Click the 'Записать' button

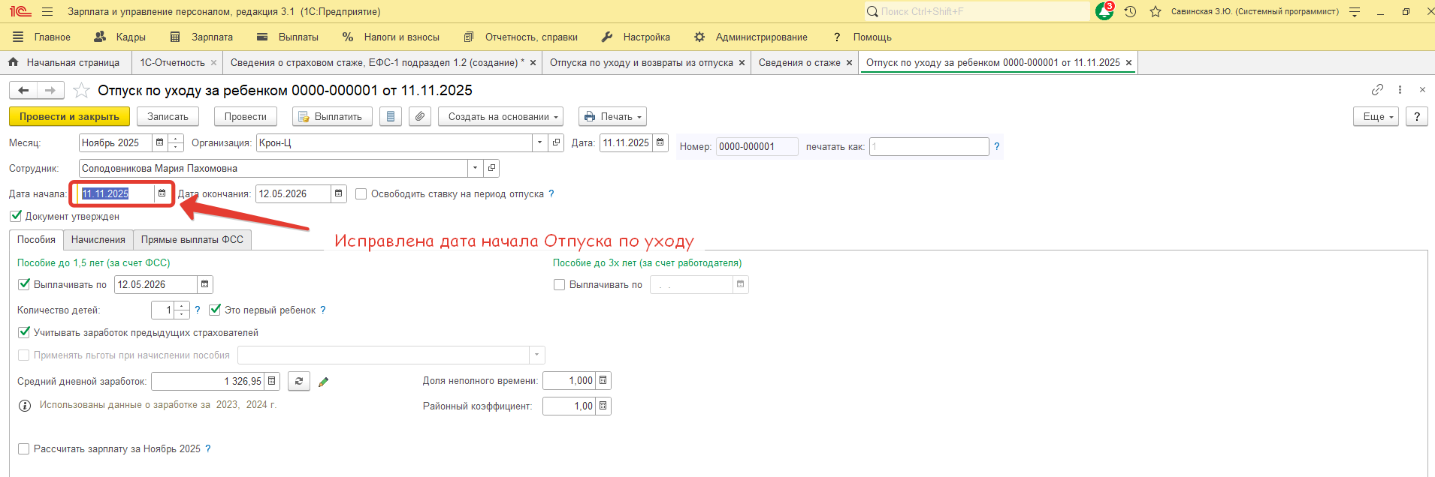pyautogui.click(x=168, y=117)
